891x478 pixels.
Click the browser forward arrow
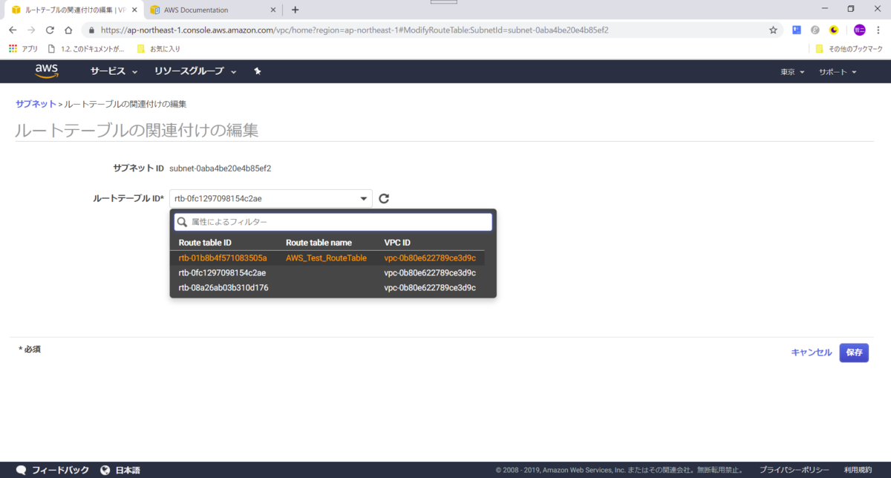(x=31, y=30)
